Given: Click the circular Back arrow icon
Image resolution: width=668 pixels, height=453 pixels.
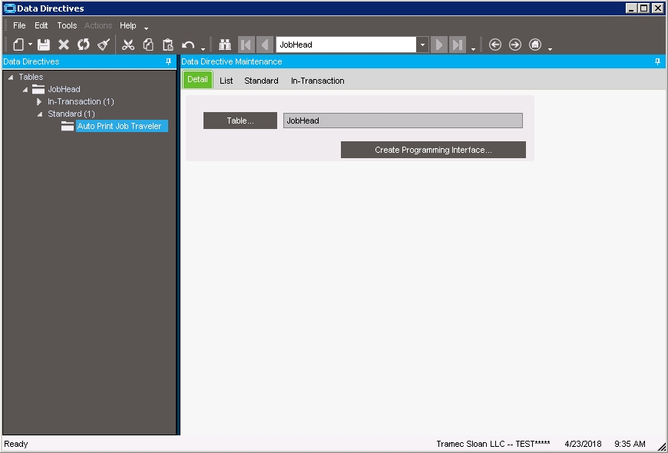Looking at the screenshot, I should click(x=494, y=45).
